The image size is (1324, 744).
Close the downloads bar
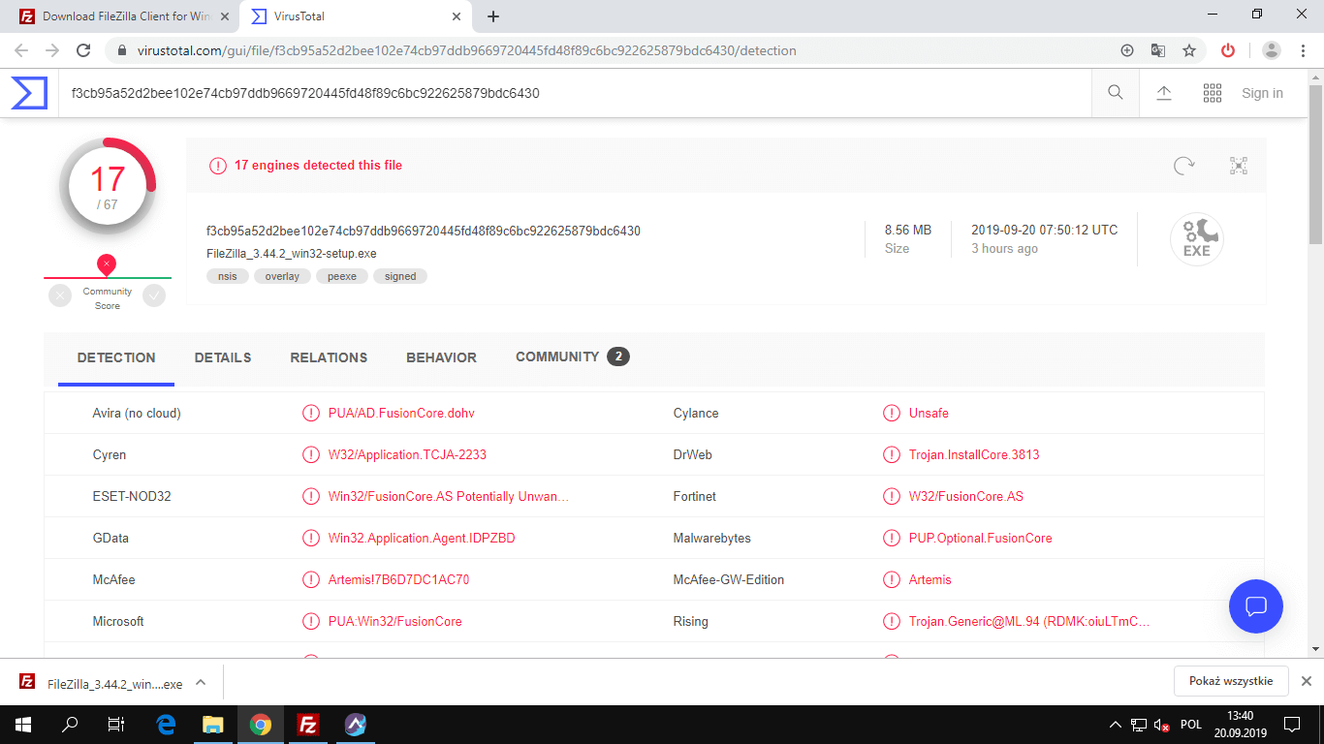[x=1306, y=681]
